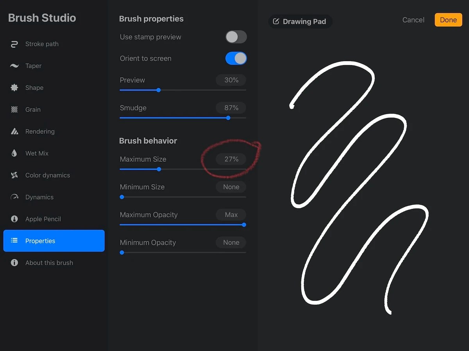Select the Color dynamics icon
Viewport: 469px width, 351px height.
(x=14, y=175)
